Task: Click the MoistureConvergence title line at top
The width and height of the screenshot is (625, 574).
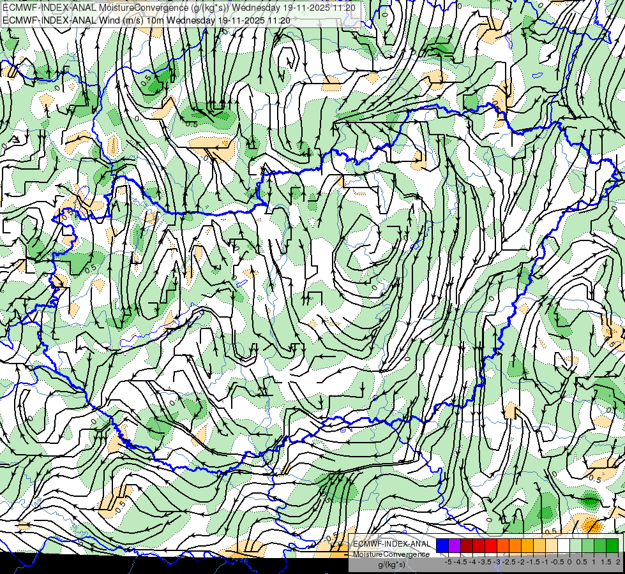Action: tap(179, 8)
